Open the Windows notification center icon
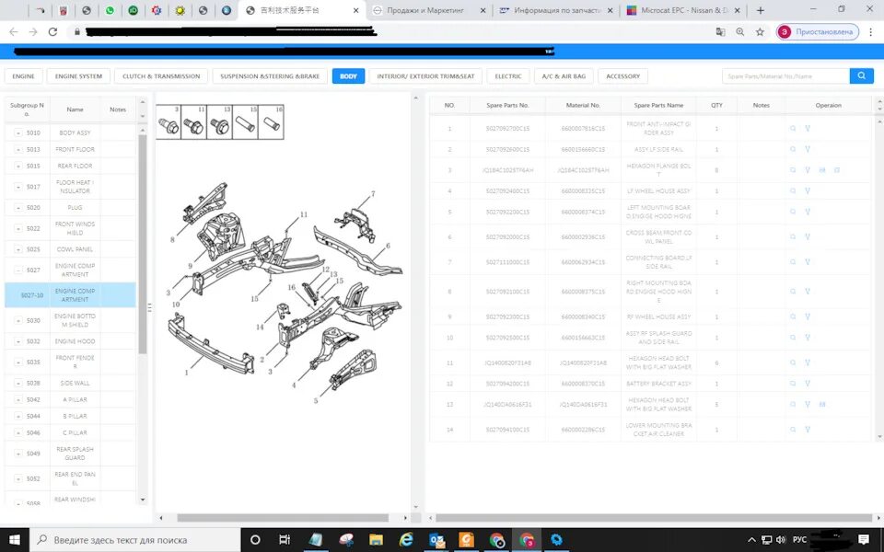The width and height of the screenshot is (884, 552). pyautogui.click(x=863, y=540)
